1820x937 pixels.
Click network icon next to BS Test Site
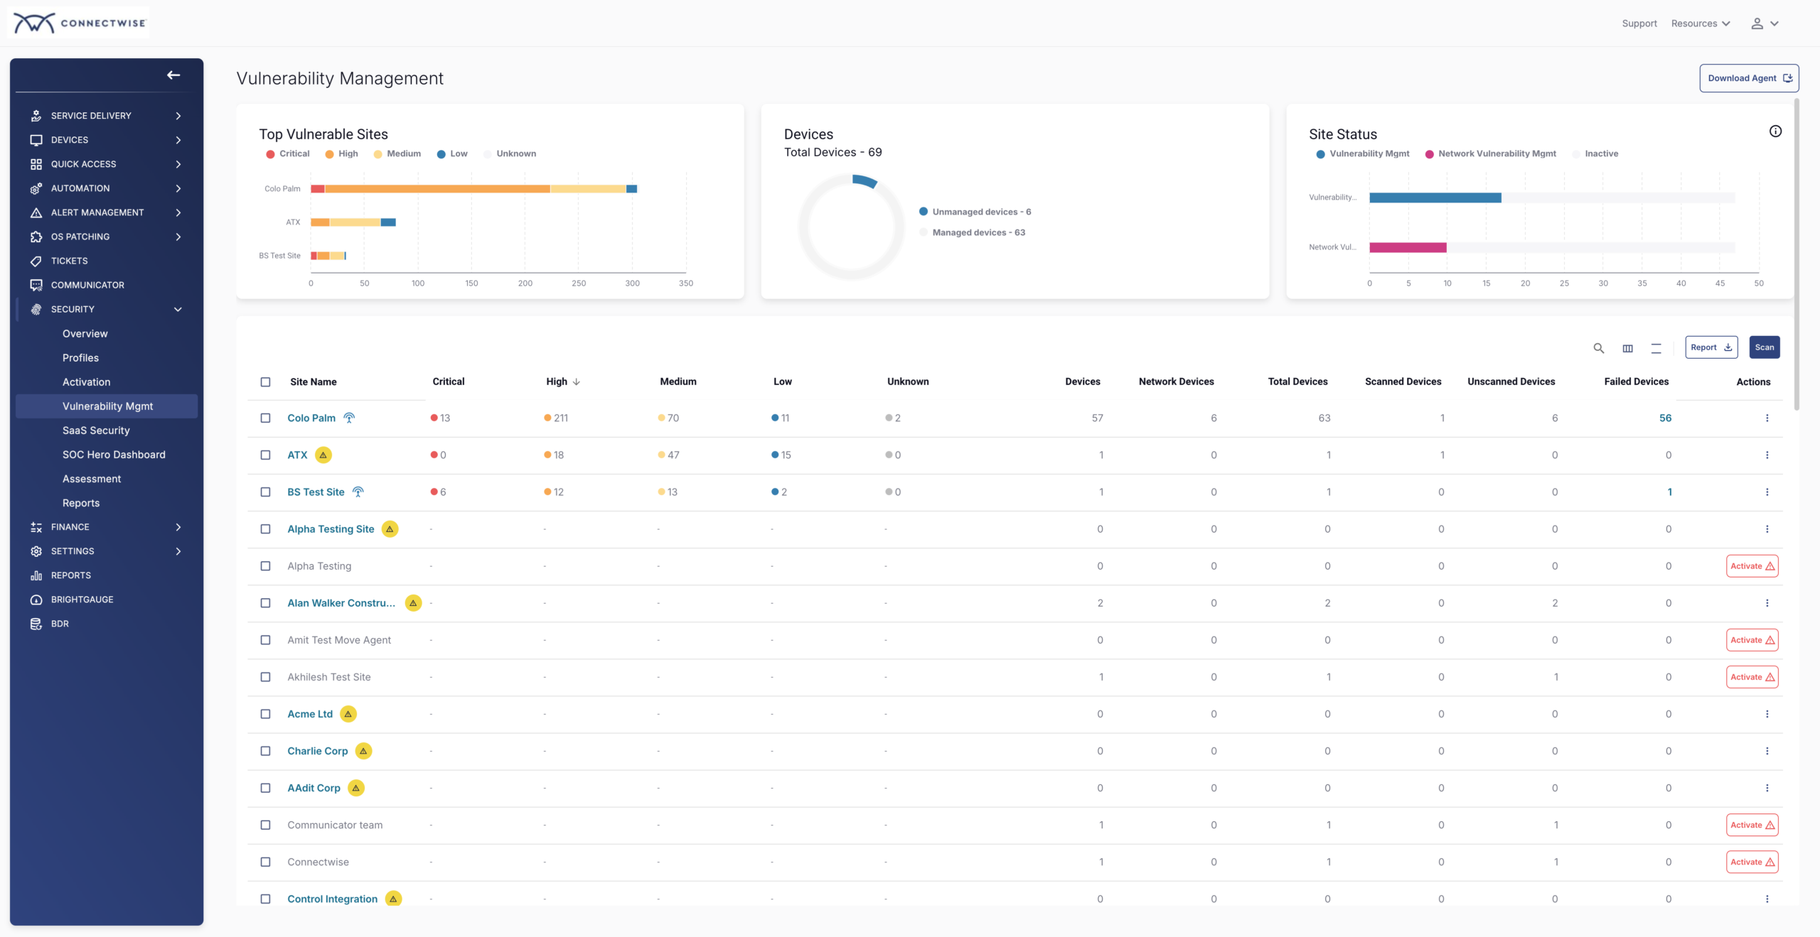(x=358, y=492)
